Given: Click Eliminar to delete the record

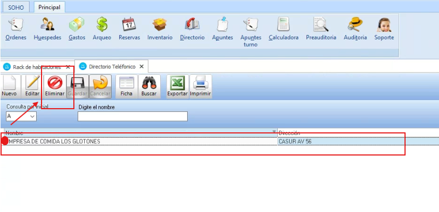Looking at the screenshot, I should 55,87.
